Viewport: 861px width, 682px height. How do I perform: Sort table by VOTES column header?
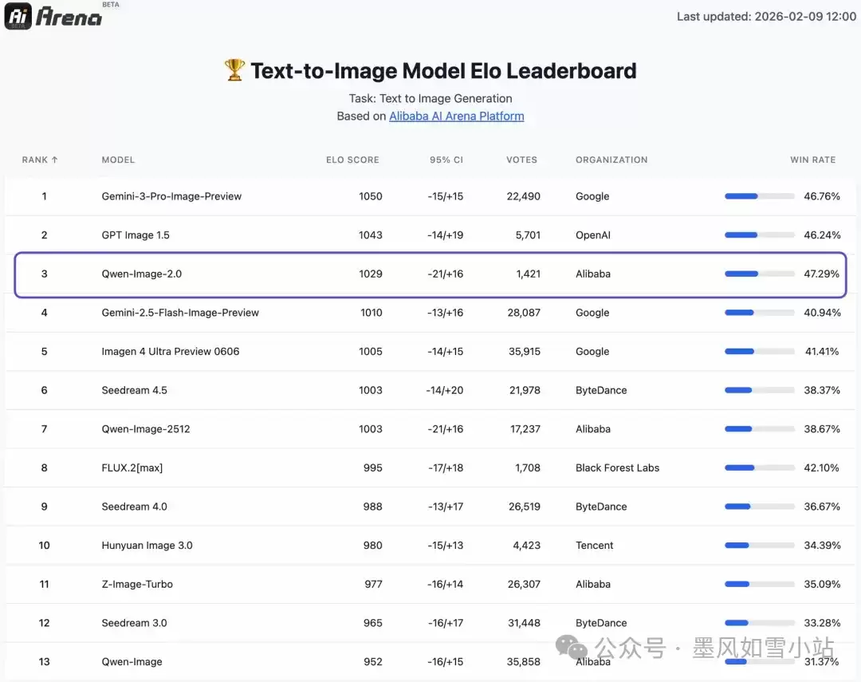(x=521, y=160)
